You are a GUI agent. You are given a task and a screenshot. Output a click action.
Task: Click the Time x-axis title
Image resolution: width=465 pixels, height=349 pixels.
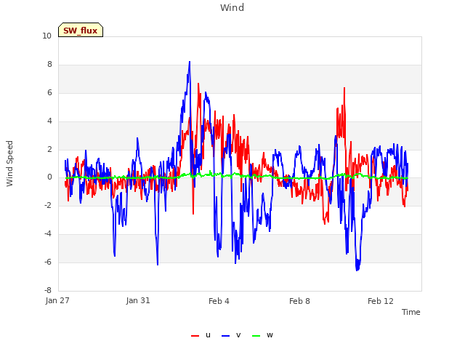[411, 312]
